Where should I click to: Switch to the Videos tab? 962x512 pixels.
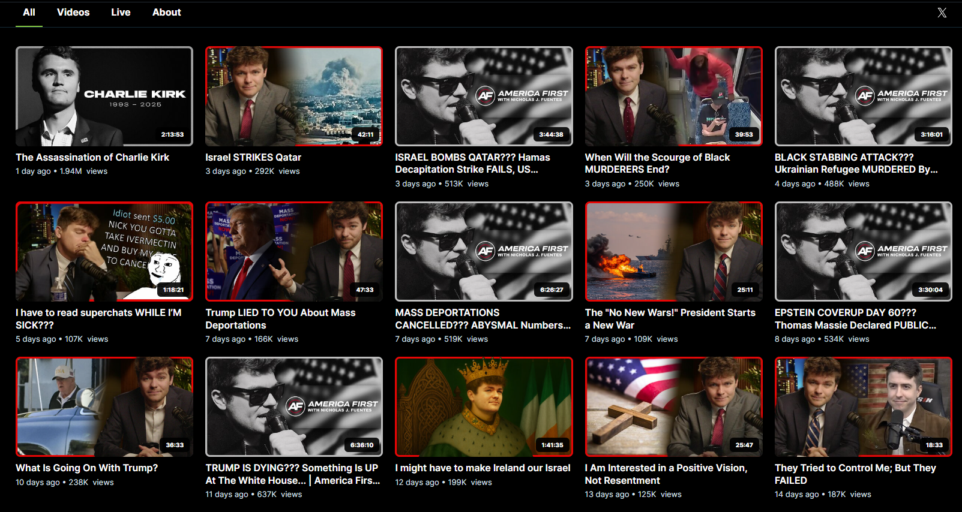(x=73, y=12)
